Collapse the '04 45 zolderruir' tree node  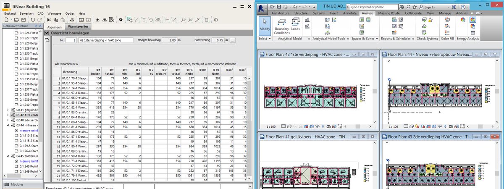[x=8, y=156]
